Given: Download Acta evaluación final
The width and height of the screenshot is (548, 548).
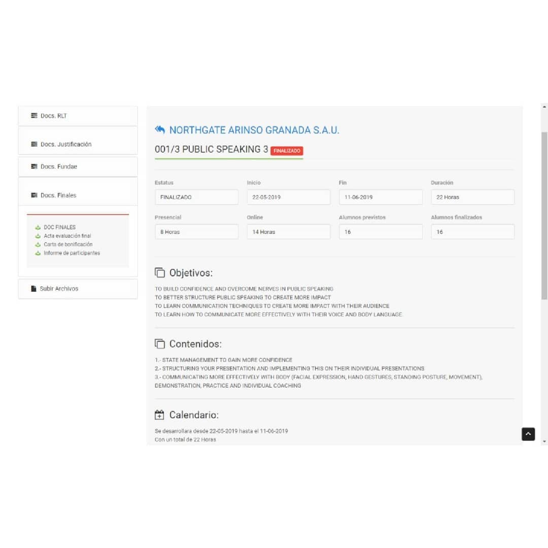Looking at the screenshot, I should [67, 236].
